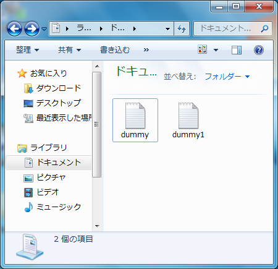Show more toolbar commands with »
Viewport: 278px width, 269px height.
pyautogui.click(x=146, y=50)
